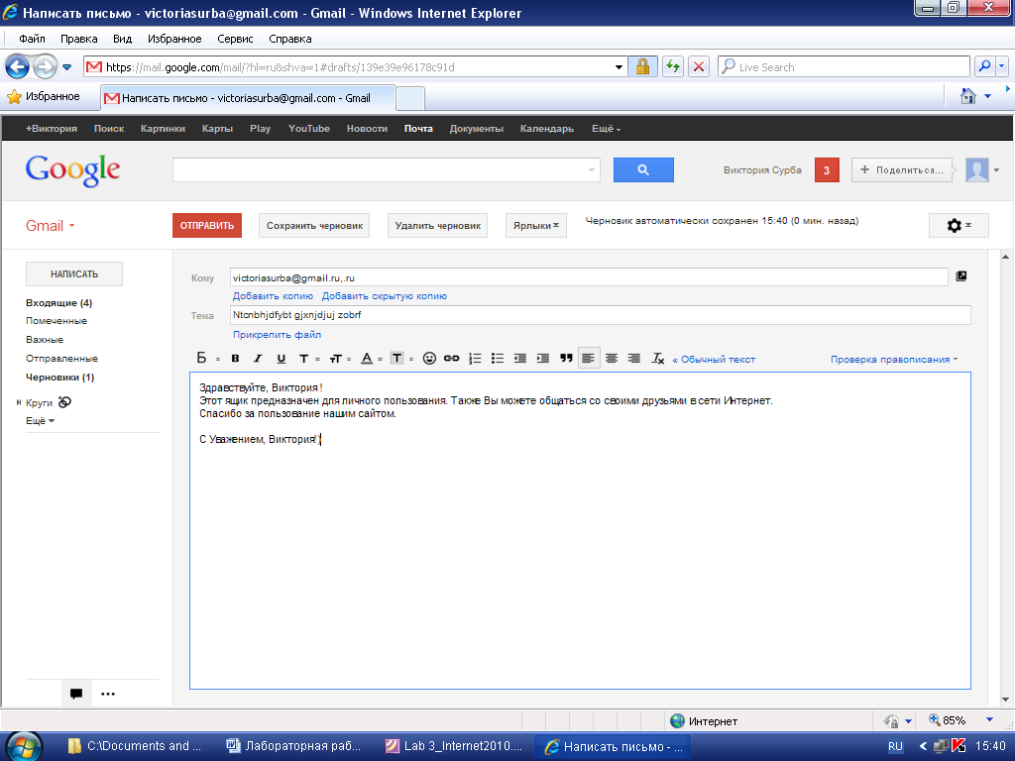Delete the current draft
1015x761 pixels.
(437, 226)
